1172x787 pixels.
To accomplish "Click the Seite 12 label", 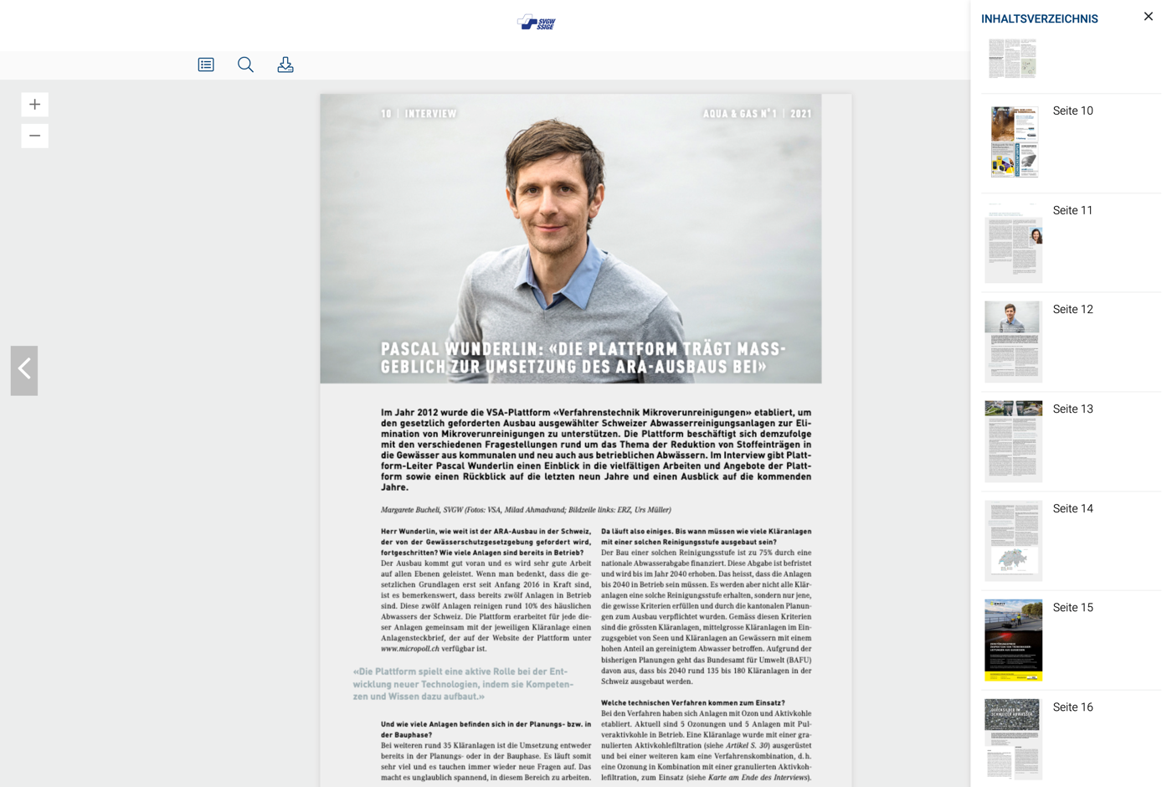I will click(x=1072, y=310).
